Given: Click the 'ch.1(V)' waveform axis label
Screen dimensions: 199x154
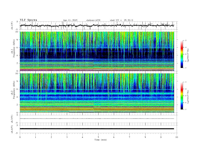Looking at the screenshot, I should pyautogui.click(x=12, y=25).
